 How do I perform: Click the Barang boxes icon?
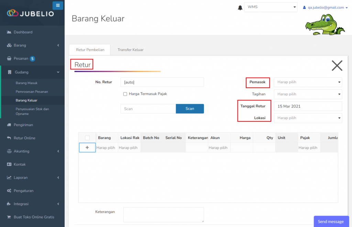9,45
